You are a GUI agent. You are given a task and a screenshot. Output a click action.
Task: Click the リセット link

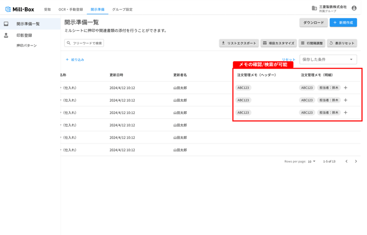pos(289,60)
